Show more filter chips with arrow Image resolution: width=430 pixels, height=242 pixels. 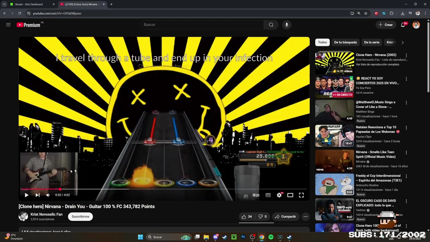coord(402,42)
